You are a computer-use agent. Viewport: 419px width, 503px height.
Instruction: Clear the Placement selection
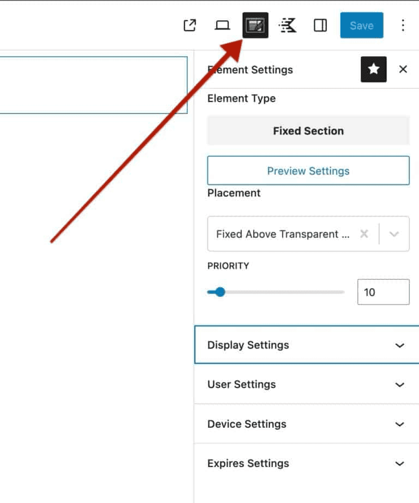click(x=364, y=234)
